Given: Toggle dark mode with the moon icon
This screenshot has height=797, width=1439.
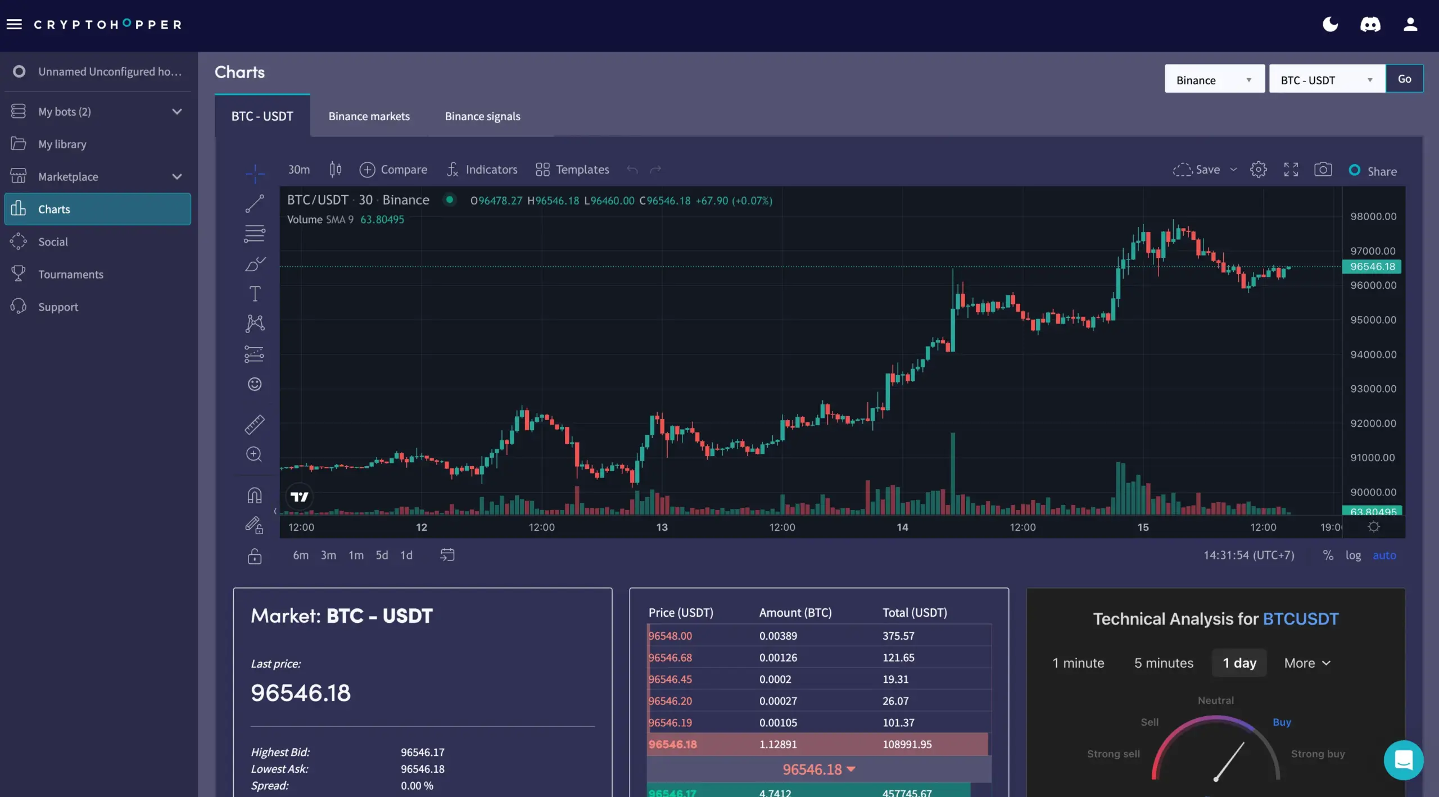Looking at the screenshot, I should pos(1330,24).
